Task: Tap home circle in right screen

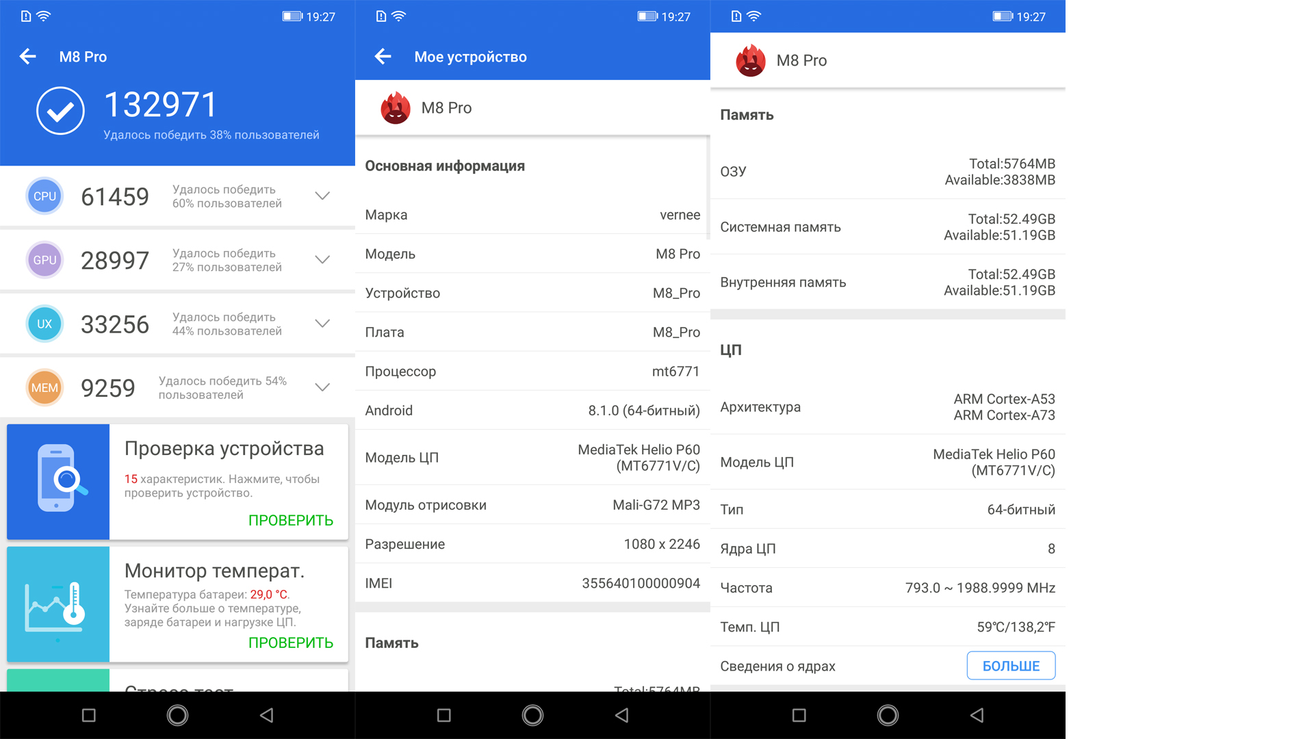Action: coord(888,715)
